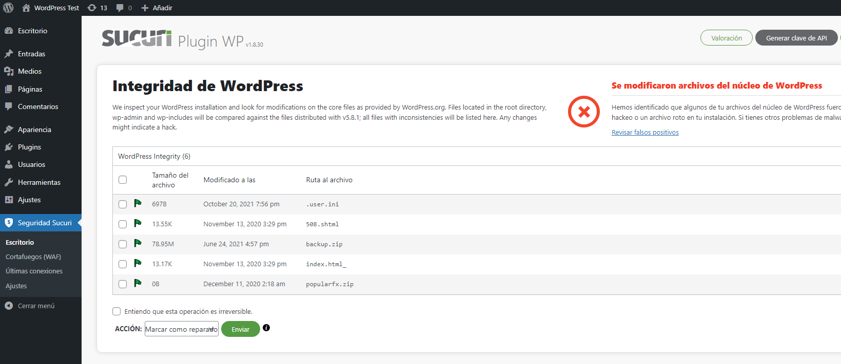Click the Sucuri logo
The width and height of the screenshot is (841, 364).
136,38
